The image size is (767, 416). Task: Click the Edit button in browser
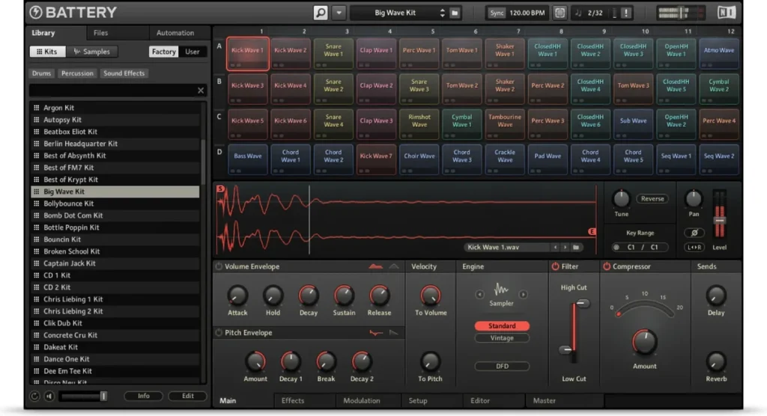pos(188,396)
